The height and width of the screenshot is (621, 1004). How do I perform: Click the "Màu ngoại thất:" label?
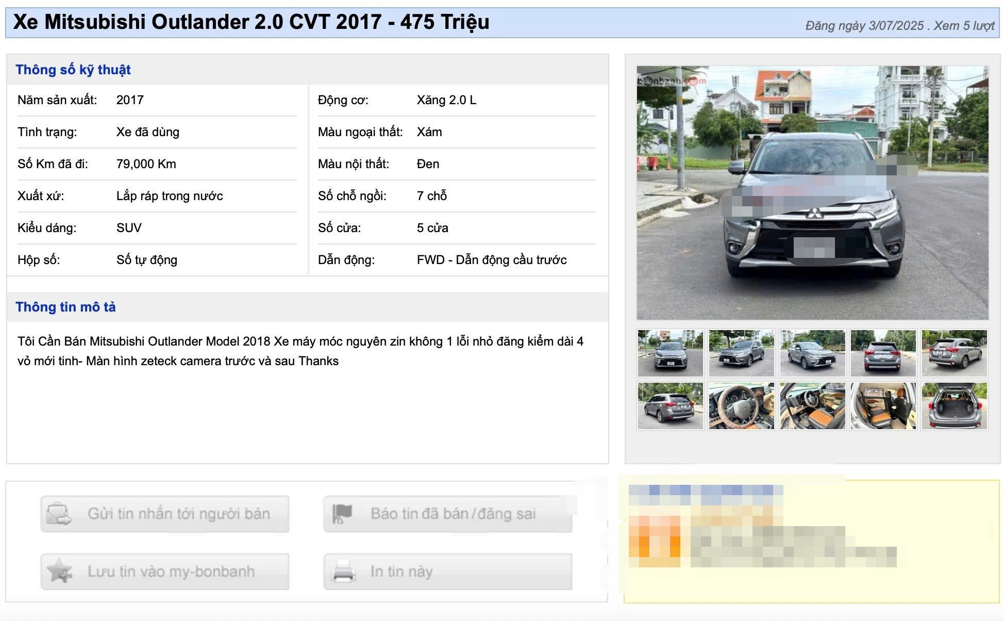pyautogui.click(x=360, y=132)
